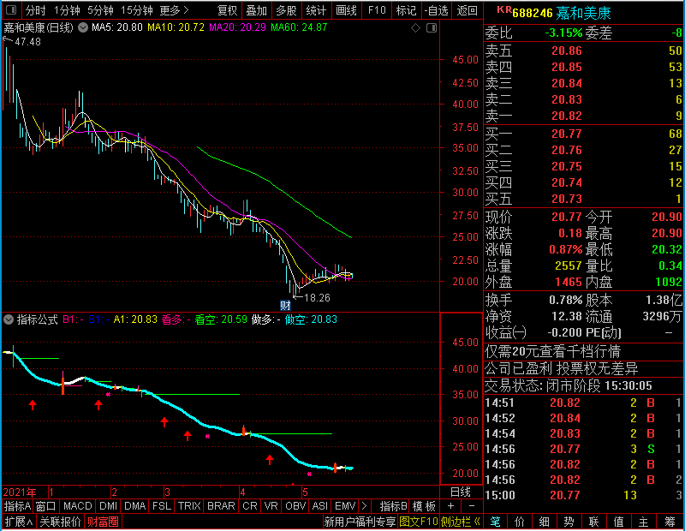Select the 势 trend tab
The image size is (685, 531).
point(569,522)
